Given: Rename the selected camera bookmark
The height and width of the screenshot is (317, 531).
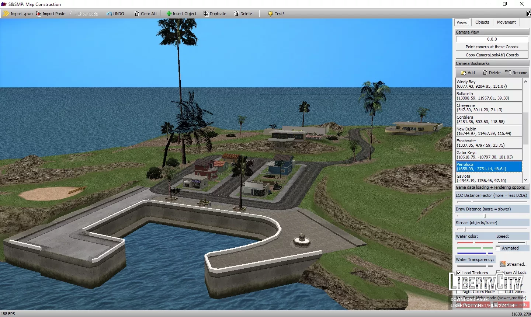Looking at the screenshot, I should [516, 73].
